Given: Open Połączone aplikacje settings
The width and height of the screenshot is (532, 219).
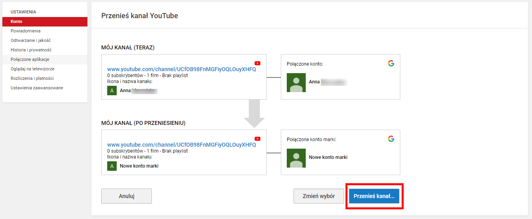Looking at the screenshot, I should (45, 59).
